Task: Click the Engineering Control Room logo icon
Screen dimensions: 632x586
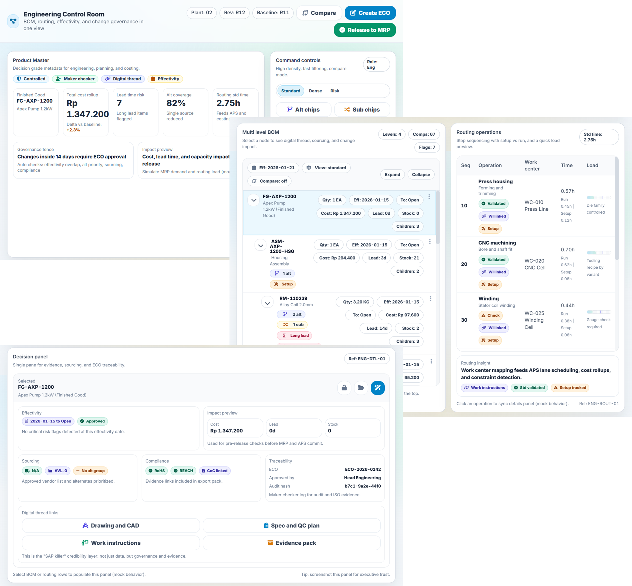Action: 13,21
